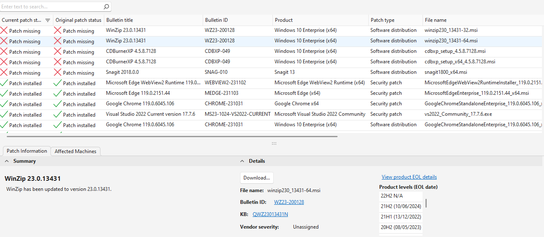The image size is (544, 237).
Task: Click patch type cell for Snagit row
Action: pos(393,72)
